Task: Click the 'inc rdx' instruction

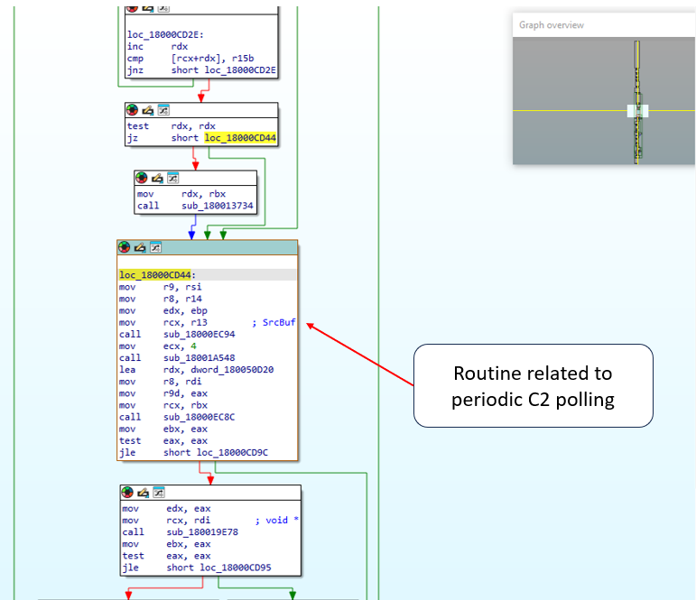Action: [158, 46]
